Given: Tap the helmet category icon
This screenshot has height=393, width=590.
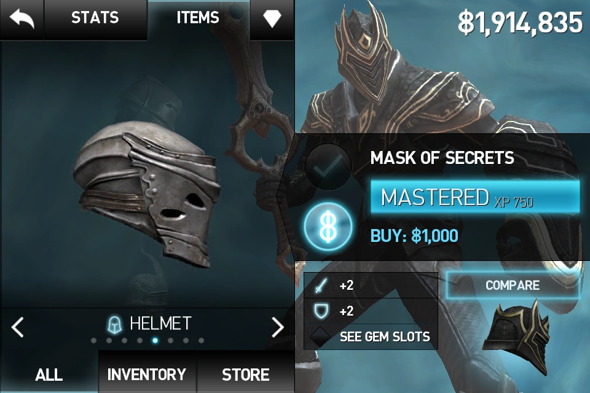Looking at the screenshot, I should click(114, 324).
